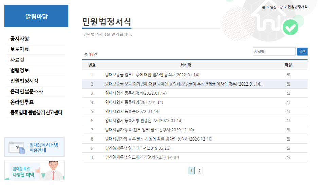Open 온라인설문조사 in sidebar menu

coord(26,91)
